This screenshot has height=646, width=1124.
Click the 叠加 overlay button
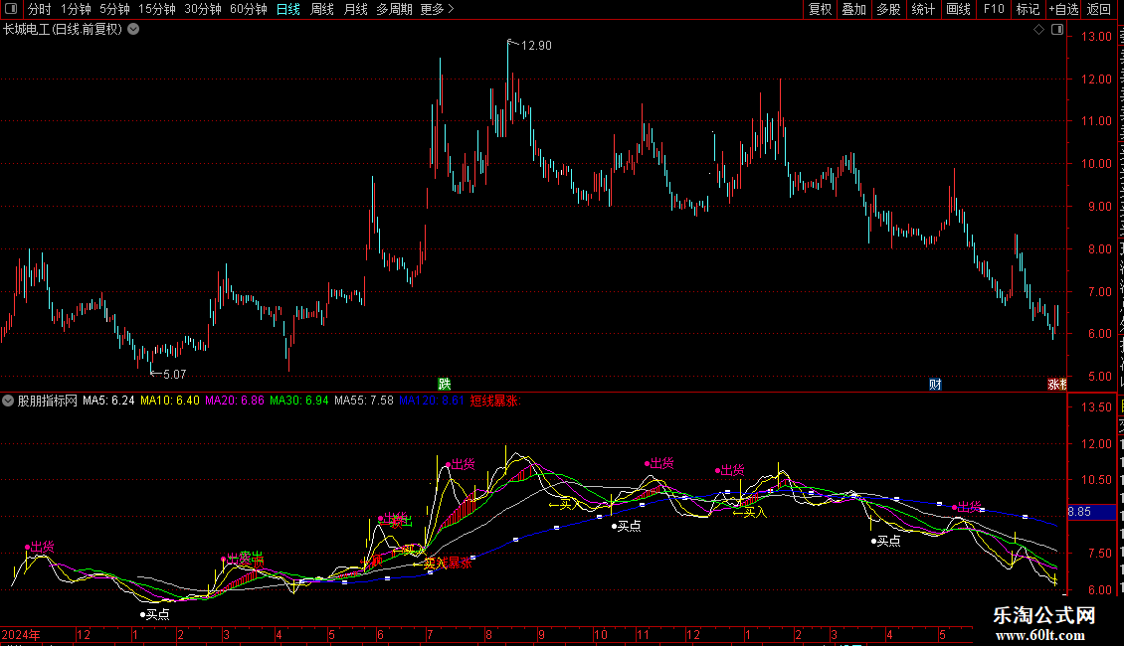(854, 9)
